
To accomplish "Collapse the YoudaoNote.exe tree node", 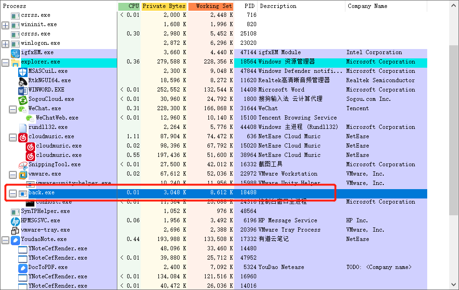I will pyautogui.click(x=5, y=240).
